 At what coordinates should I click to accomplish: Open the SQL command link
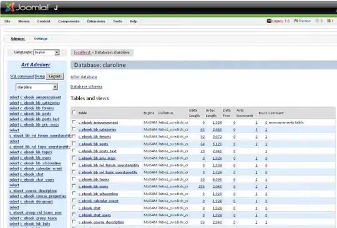pos(22,76)
